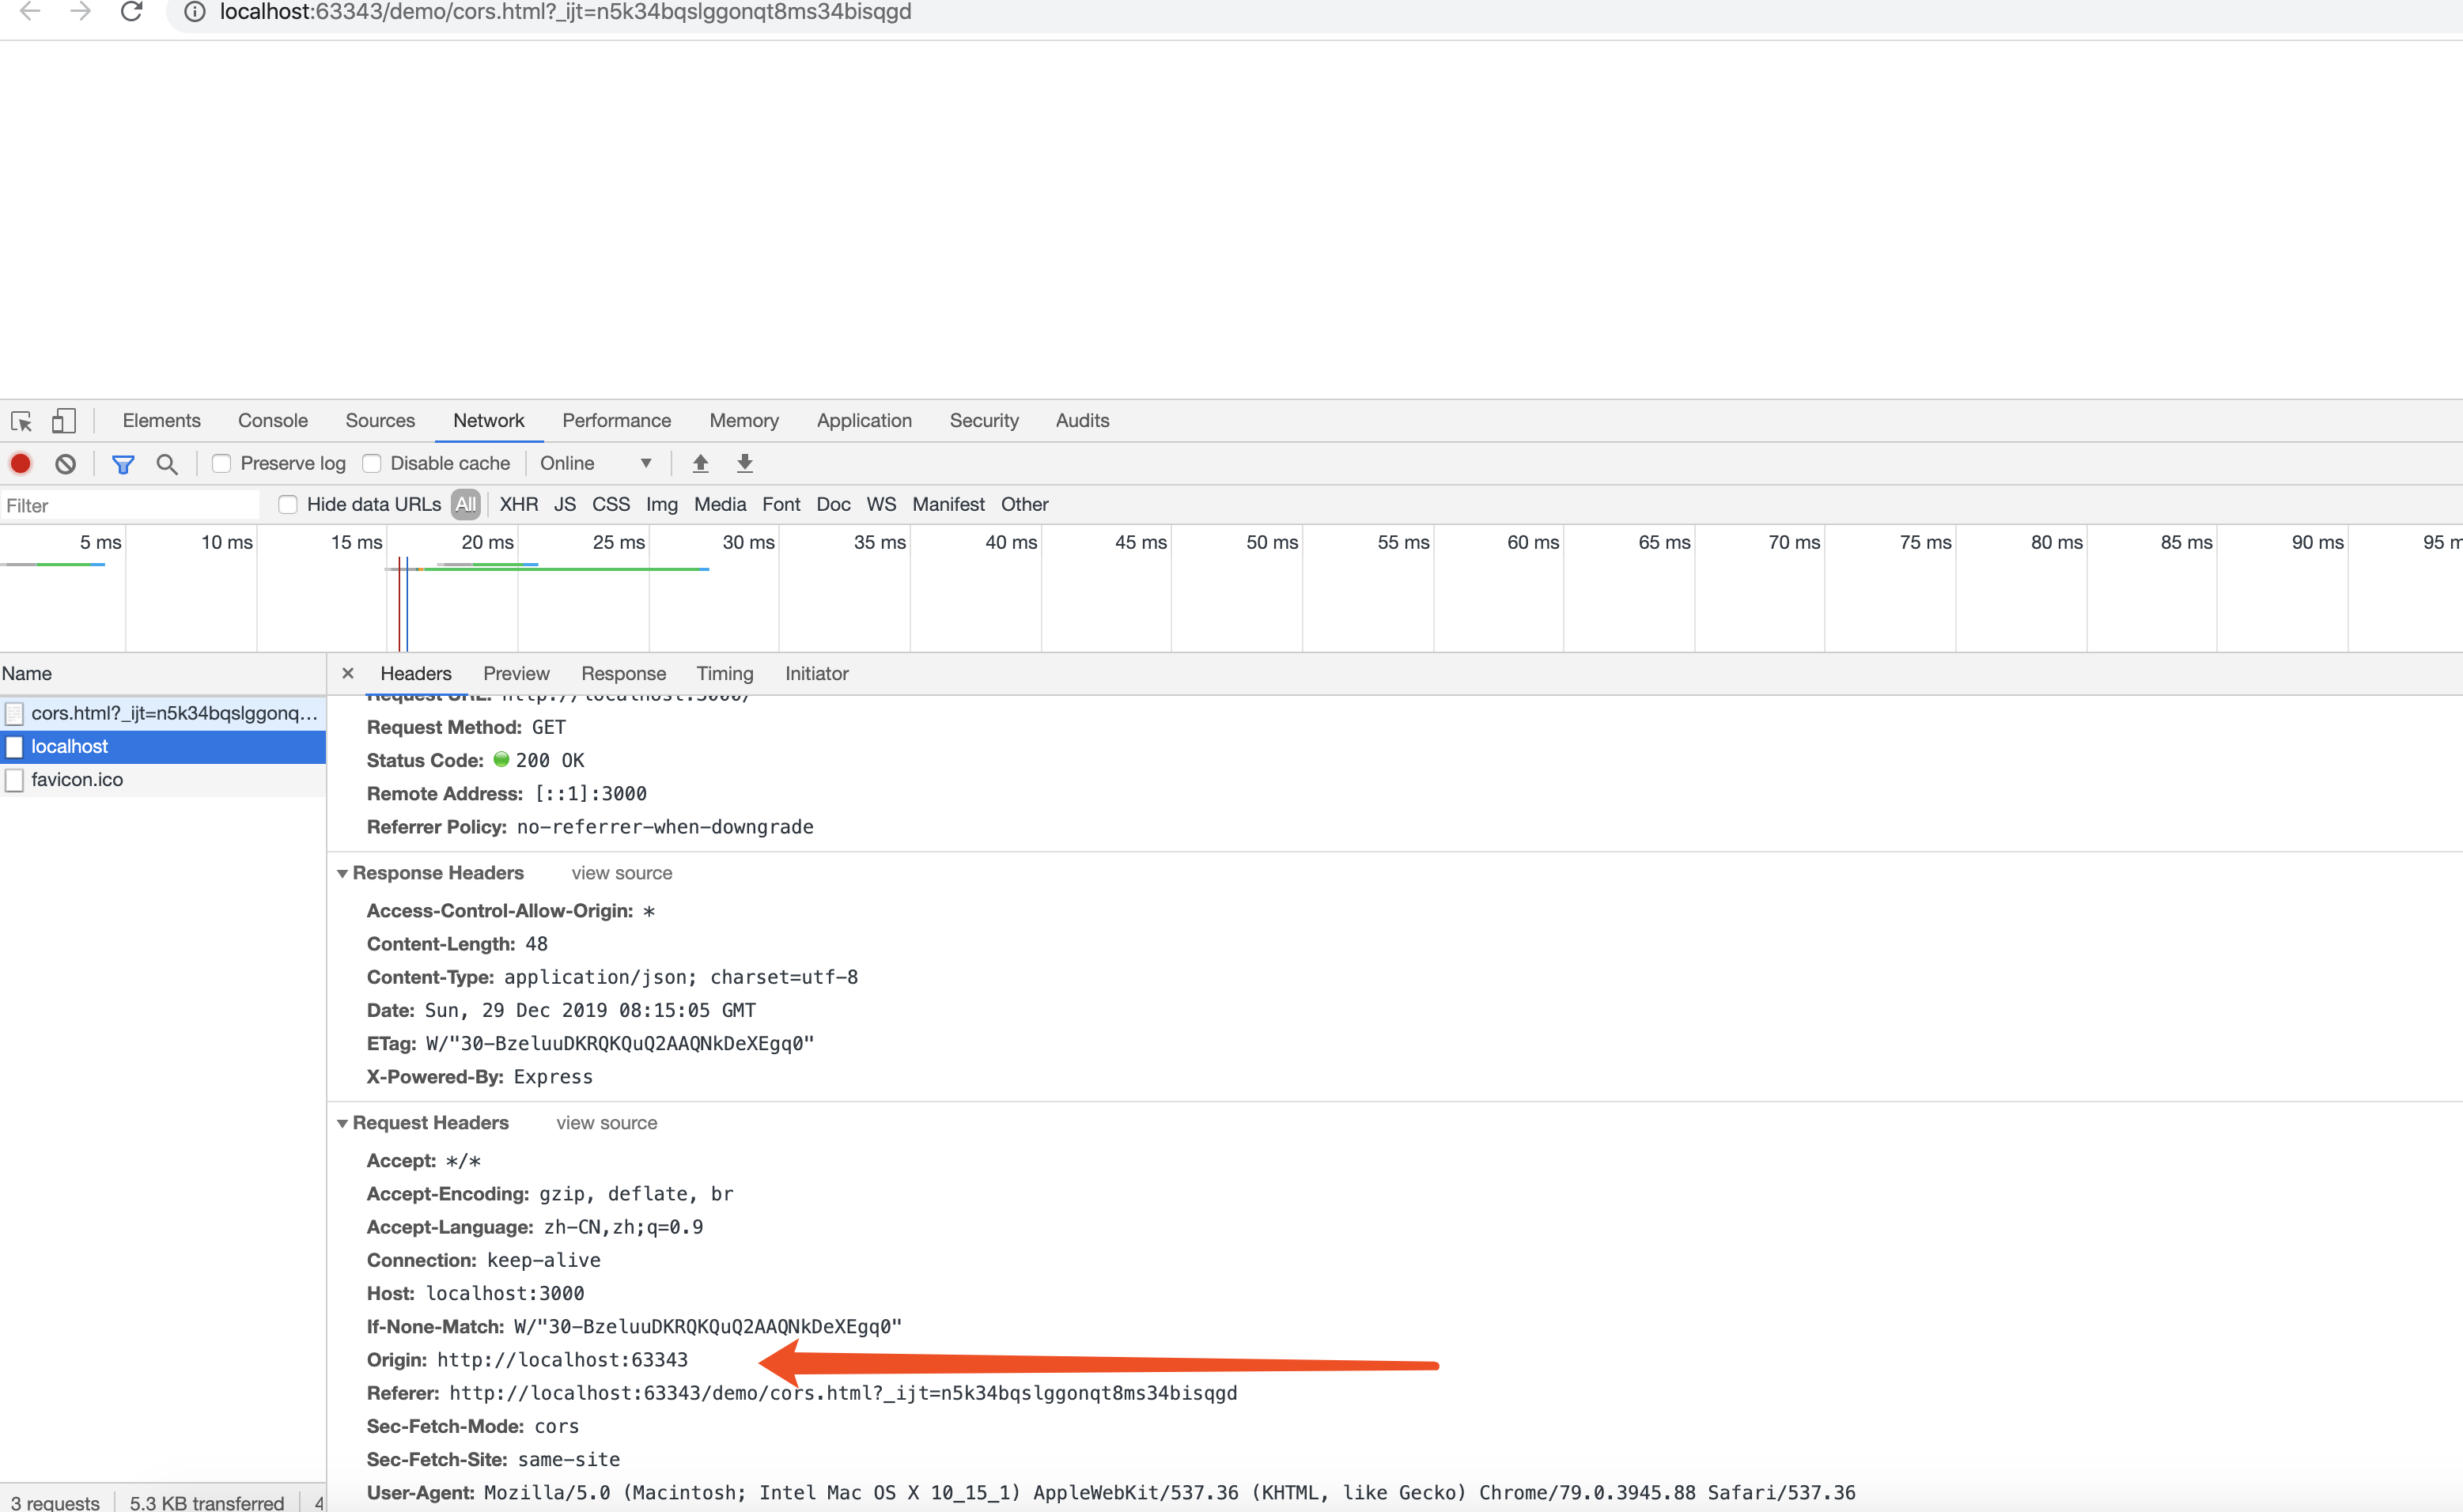Click view source for Request Headers
This screenshot has width=2463, height=1512.
tap(605, 1121)
